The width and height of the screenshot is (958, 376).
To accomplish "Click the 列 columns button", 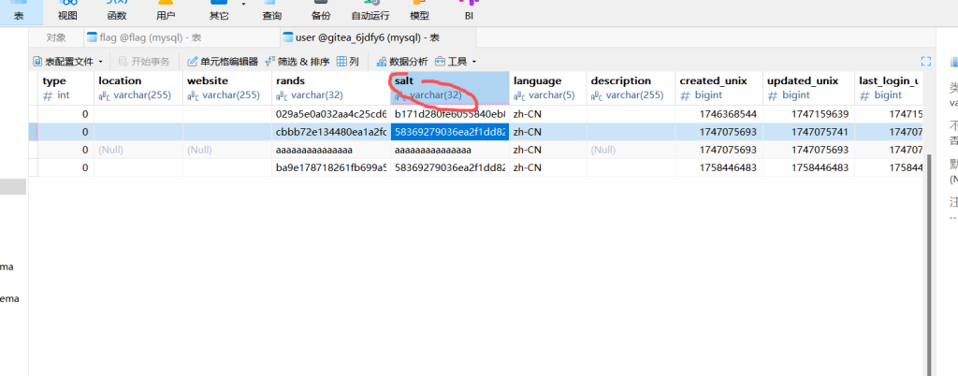I will [348, 61].
